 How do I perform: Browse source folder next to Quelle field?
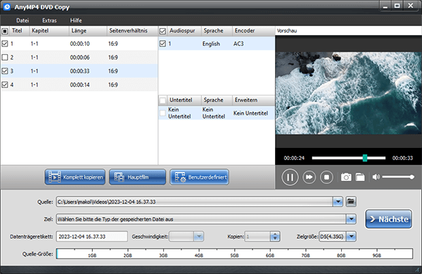point(351,201)
